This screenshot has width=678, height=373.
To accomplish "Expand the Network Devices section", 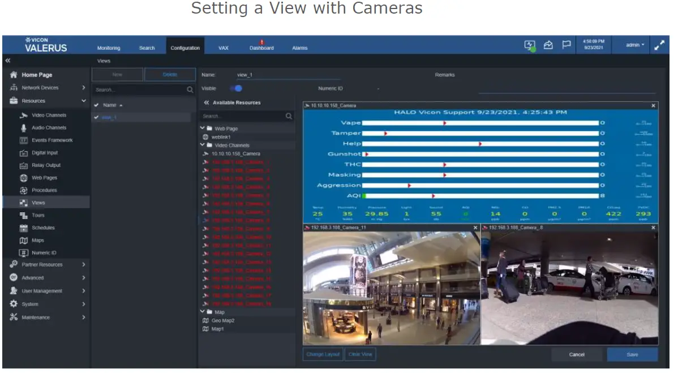I will coord(84,88).
